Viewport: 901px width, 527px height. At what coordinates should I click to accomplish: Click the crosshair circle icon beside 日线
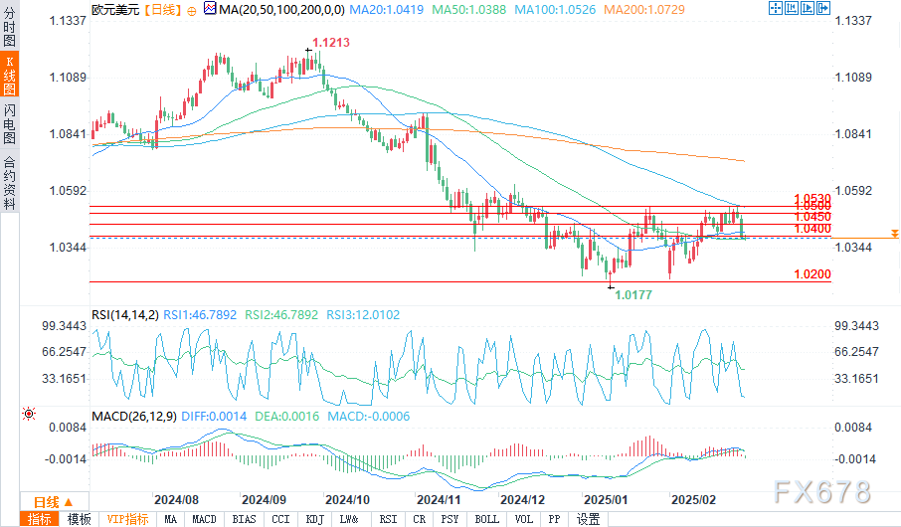point(192,9)
